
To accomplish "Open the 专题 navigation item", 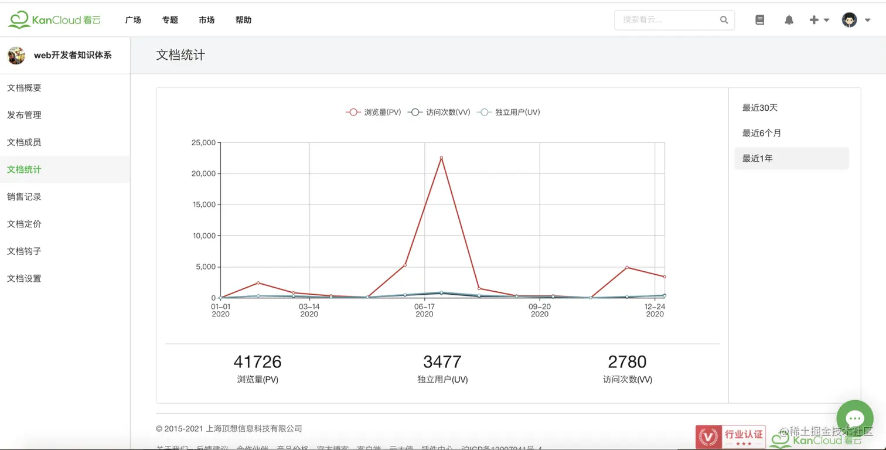I will 170,20.
